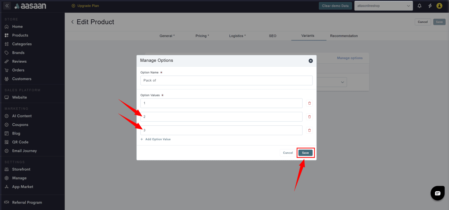Image resolution: width=449 pixels, height=210 pixels.
Task: Go back using Edit Product arrow
Action: (x=72, y=22)
